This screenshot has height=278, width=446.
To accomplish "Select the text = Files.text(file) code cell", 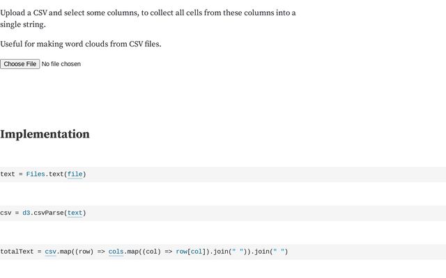I will tap(223, 174).
